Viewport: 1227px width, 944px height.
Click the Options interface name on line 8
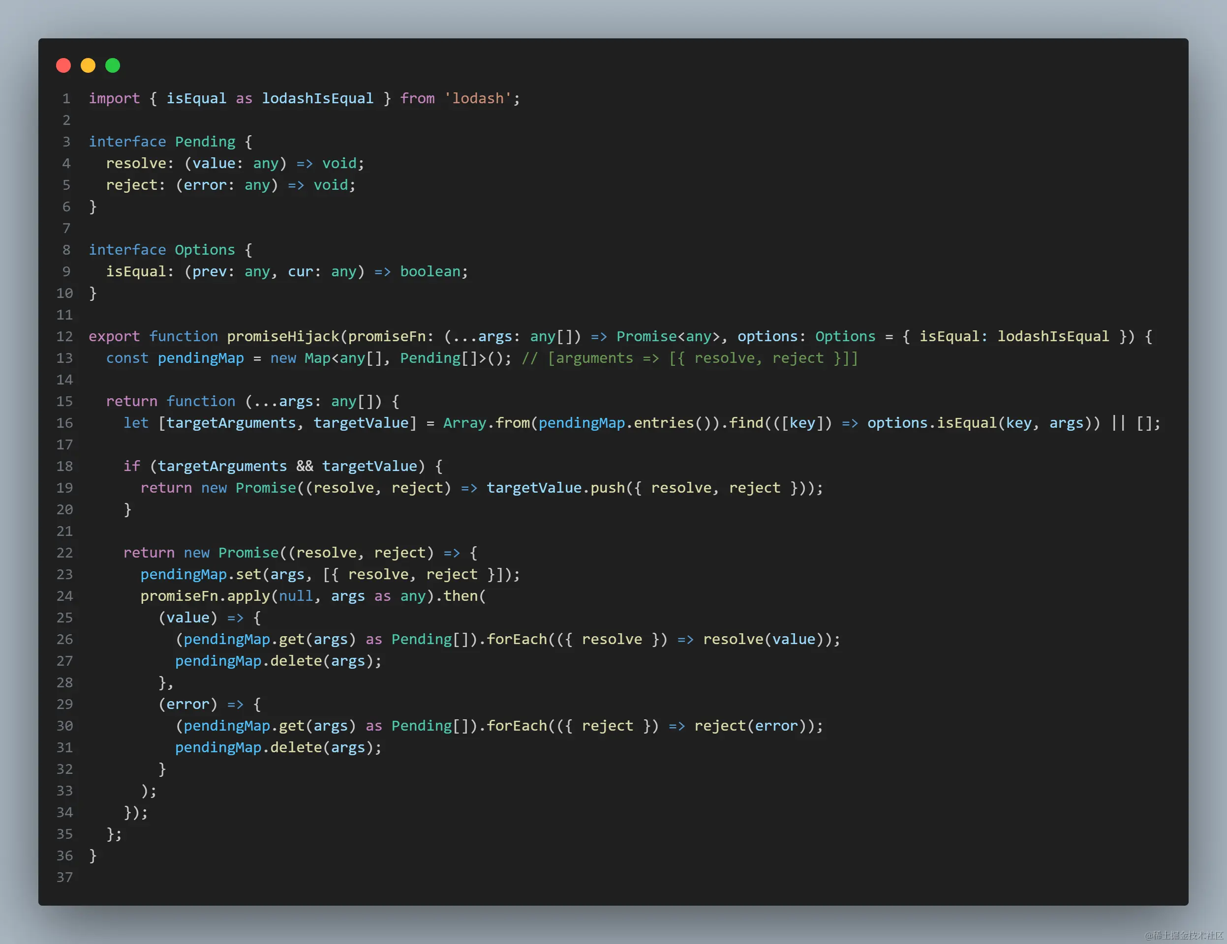(x=205, y=250)
